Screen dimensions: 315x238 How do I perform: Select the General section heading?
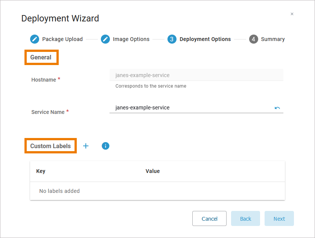pyautogui.click(x=41, y=57)
